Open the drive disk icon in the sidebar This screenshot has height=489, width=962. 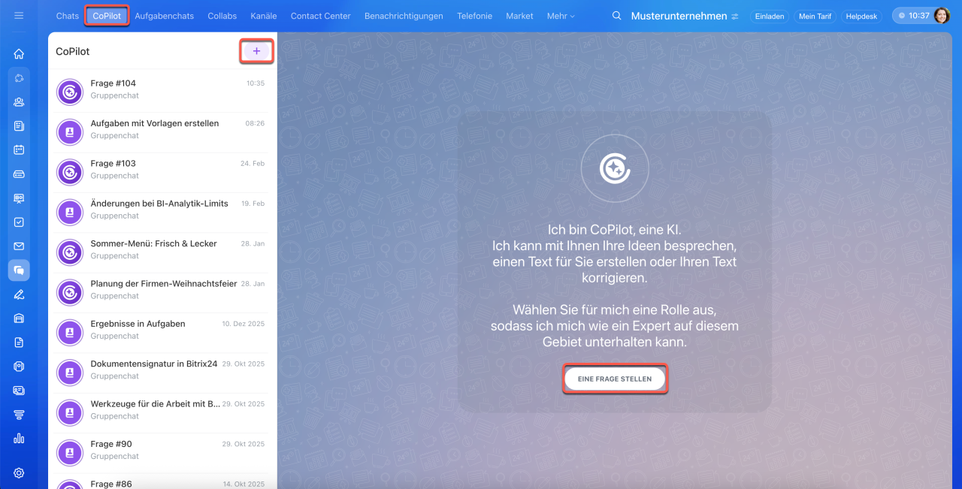tap(19, 174)
